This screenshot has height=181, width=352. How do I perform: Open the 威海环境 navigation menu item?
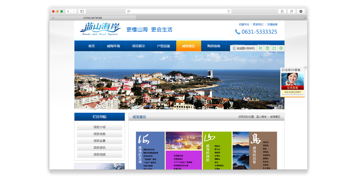pos(113,46)
